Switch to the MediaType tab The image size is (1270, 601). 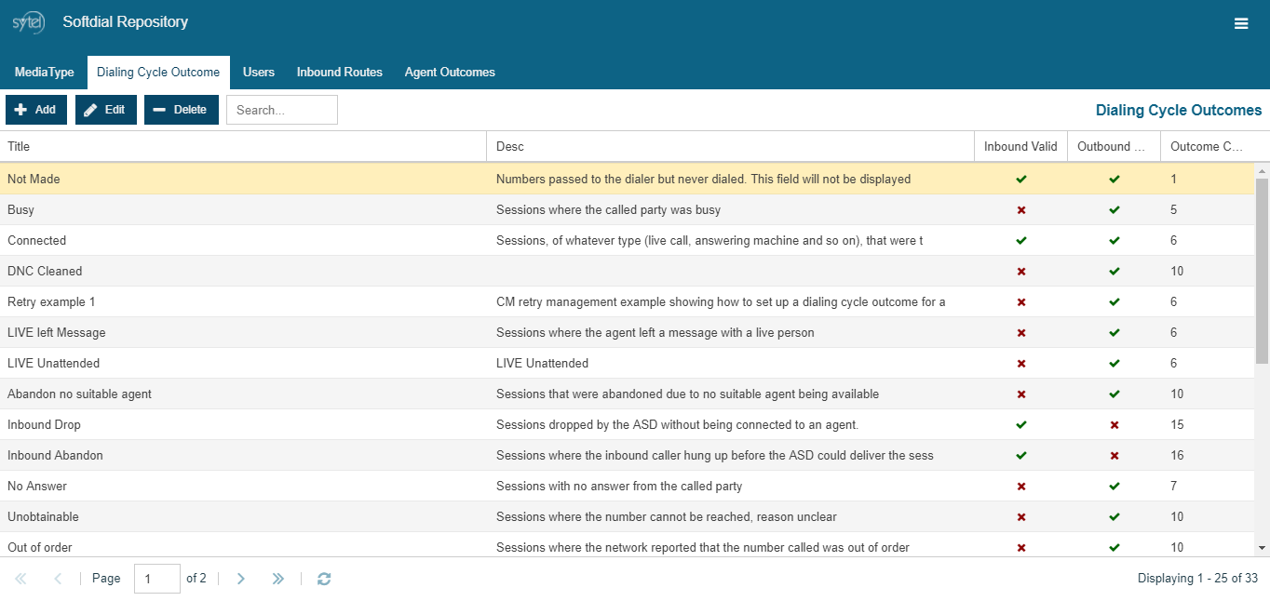45,73
